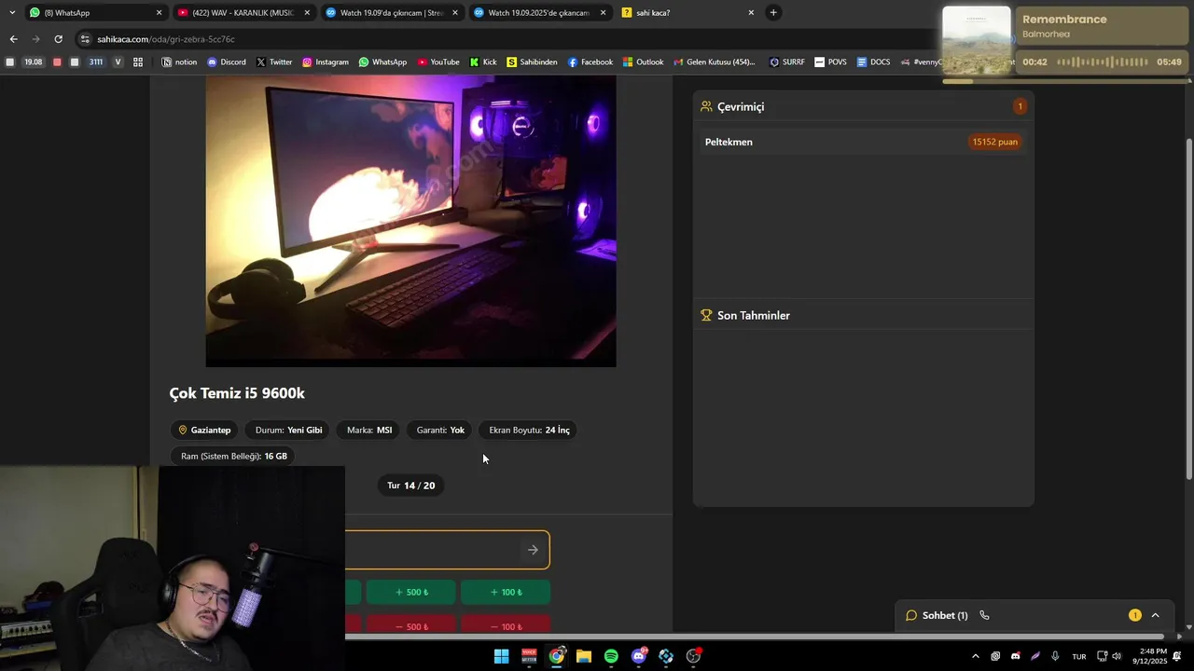
Task: Subtract 100 ₺ from the guess
Action: pos(506,625)
